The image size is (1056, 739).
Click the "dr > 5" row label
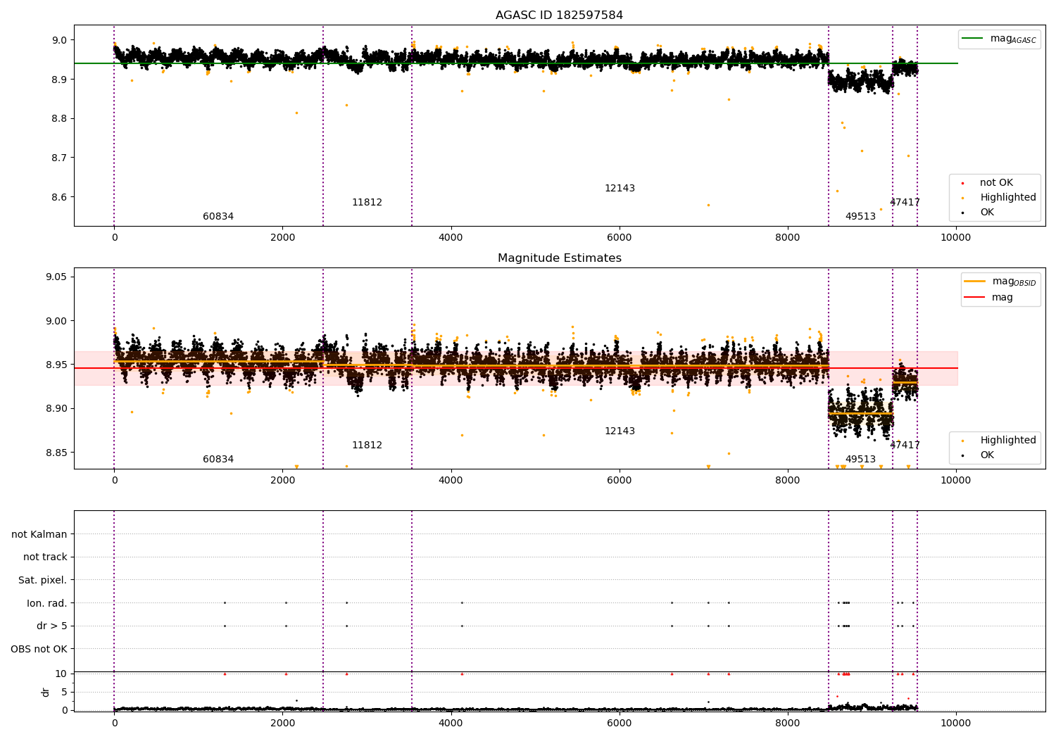tap(52, 626)
